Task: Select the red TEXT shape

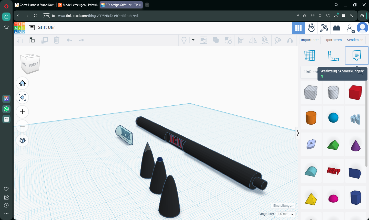Action: (x=333, y=171)
